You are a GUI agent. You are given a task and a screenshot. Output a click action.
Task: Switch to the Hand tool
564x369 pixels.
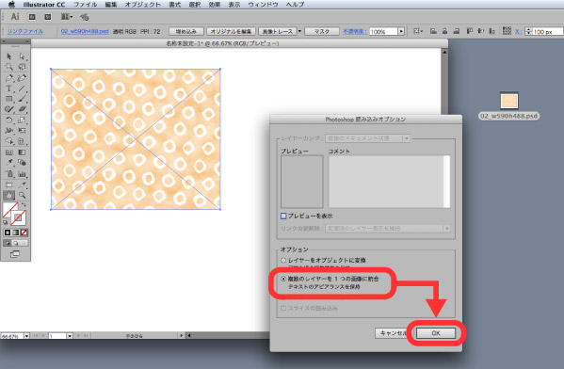[9, 195]
